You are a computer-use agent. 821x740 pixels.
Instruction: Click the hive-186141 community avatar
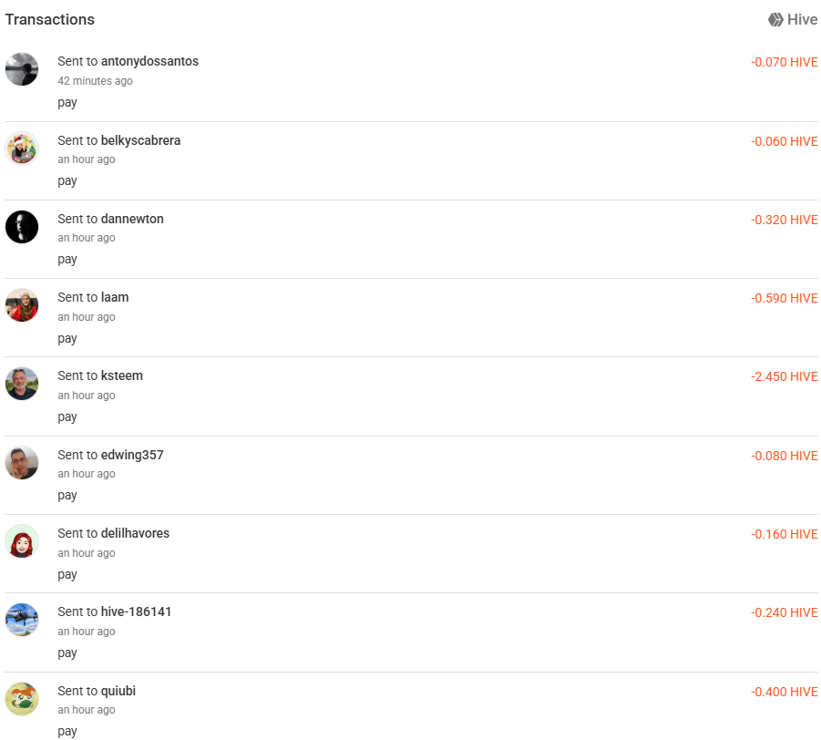pos(22,620)
